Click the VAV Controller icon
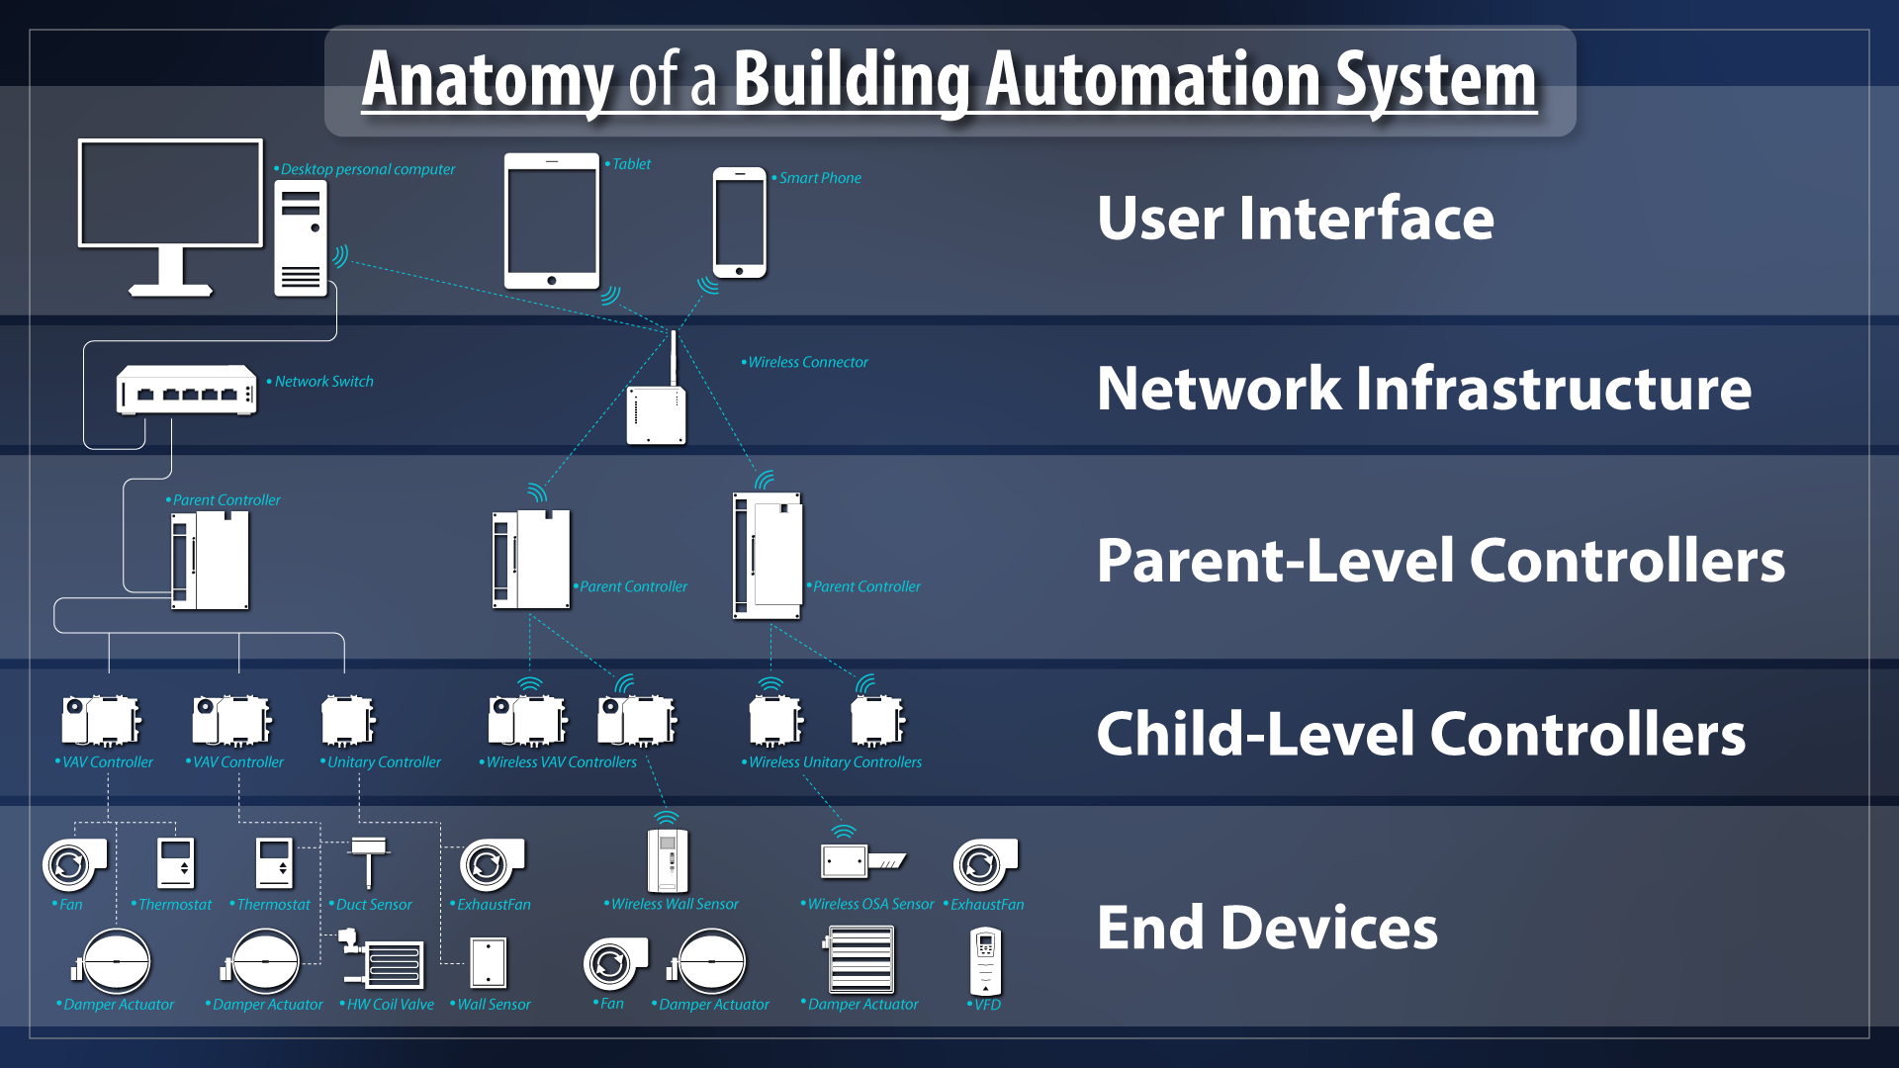Viewport: 1899px width, 1068px height. point(91,720)
